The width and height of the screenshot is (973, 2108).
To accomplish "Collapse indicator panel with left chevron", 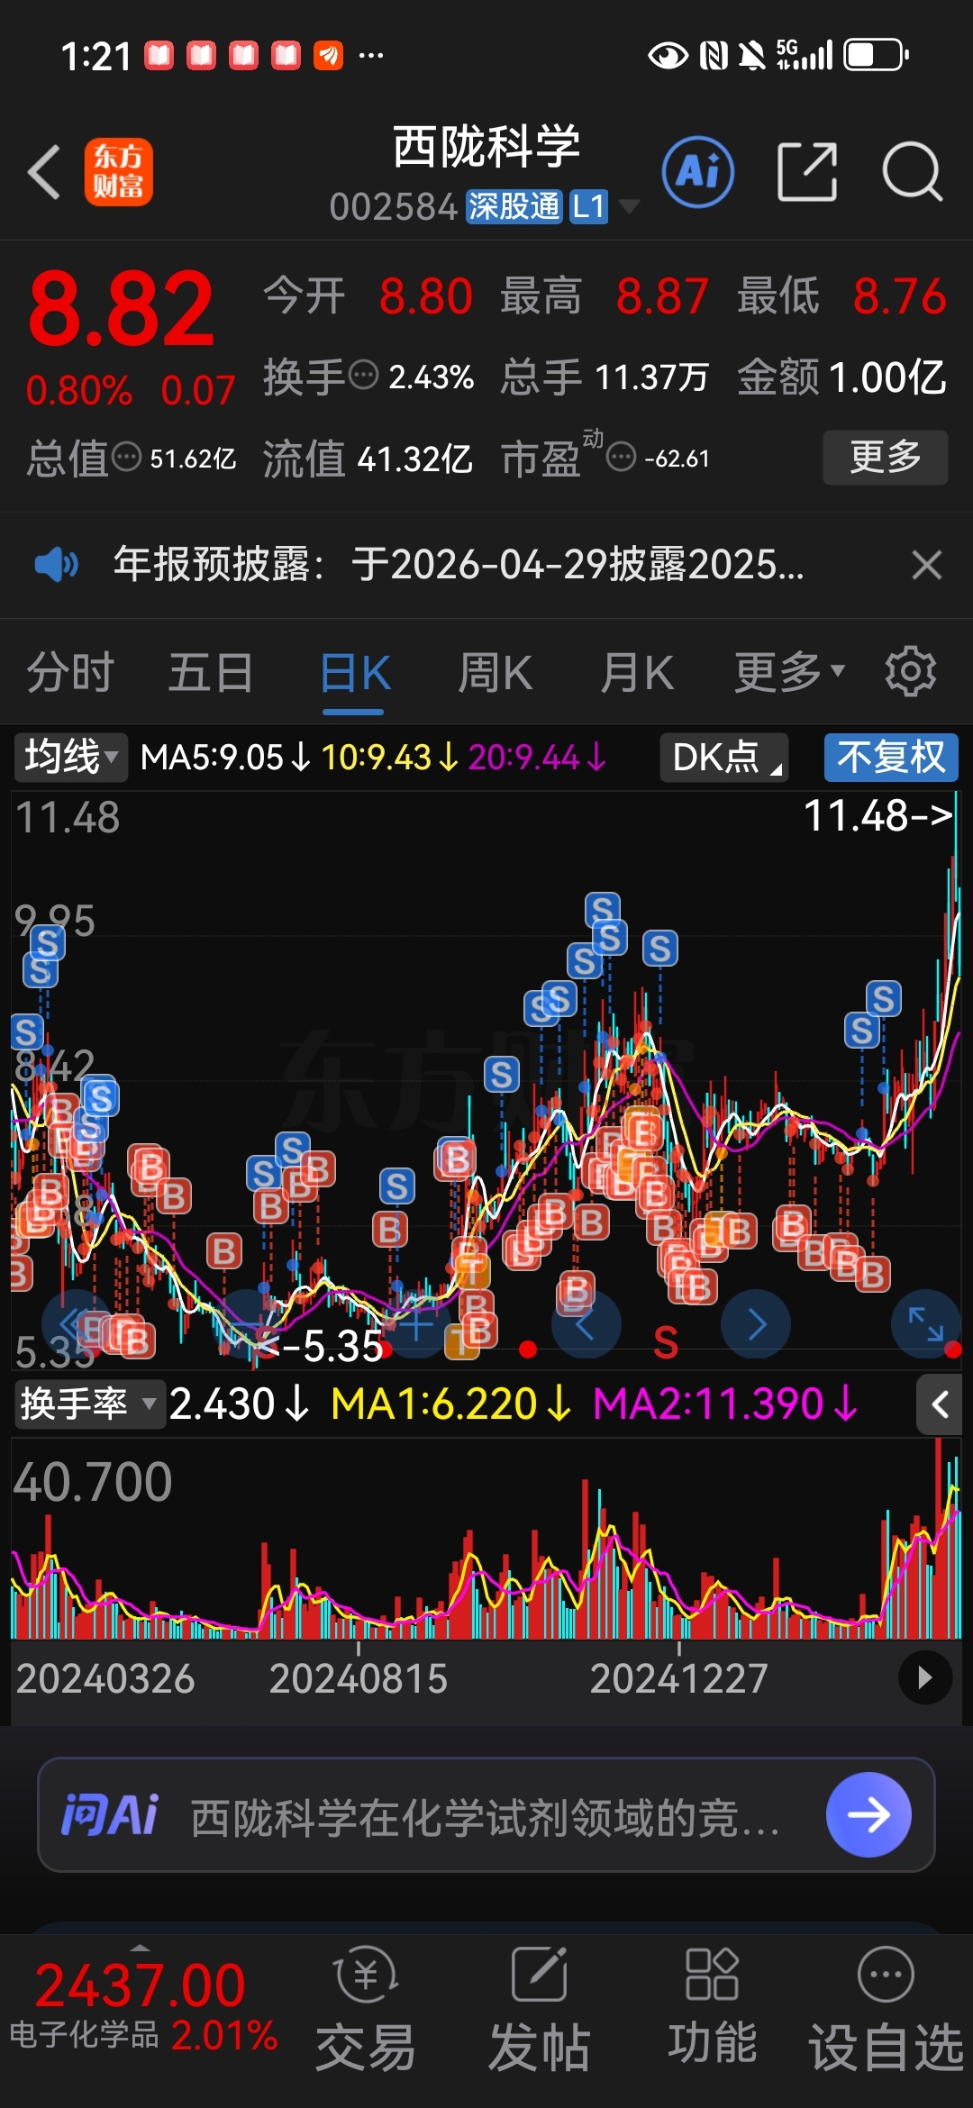I will [x=940, y=1404].
